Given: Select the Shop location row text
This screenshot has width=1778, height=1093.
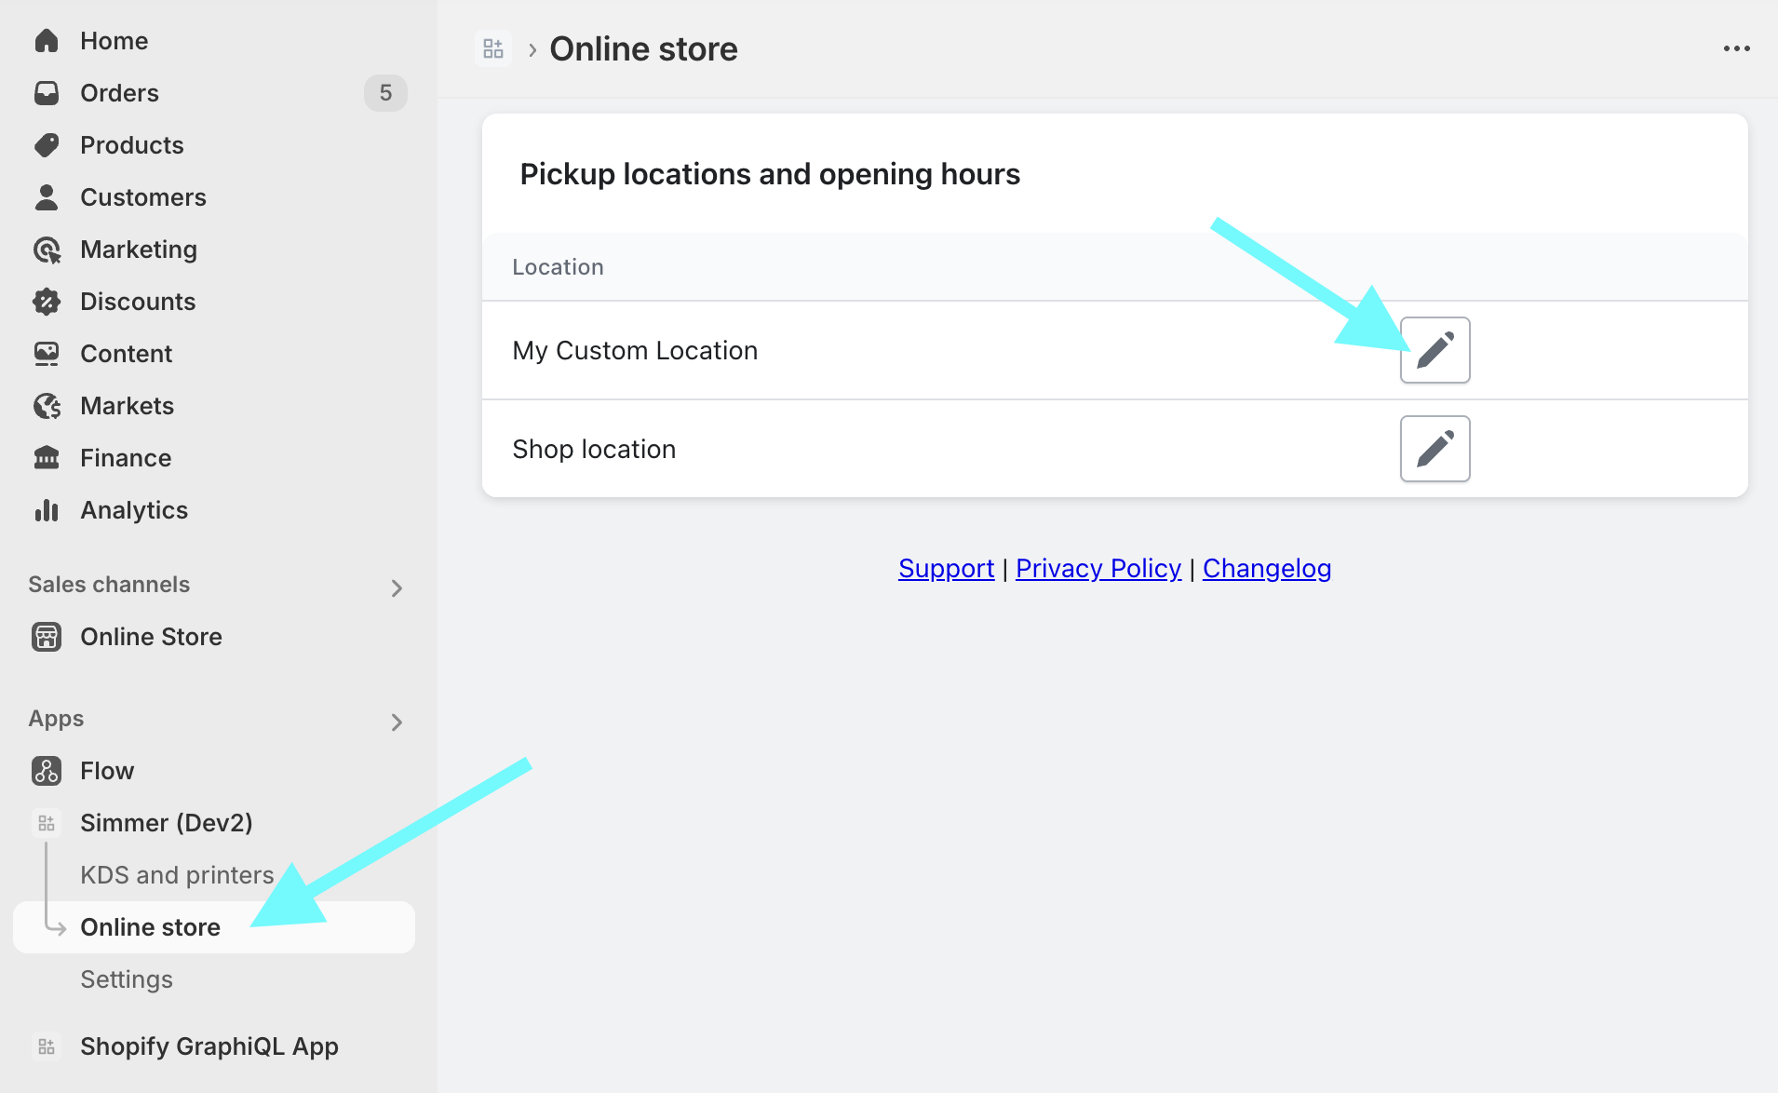Looking at the screenshot, I should point(594,450).
